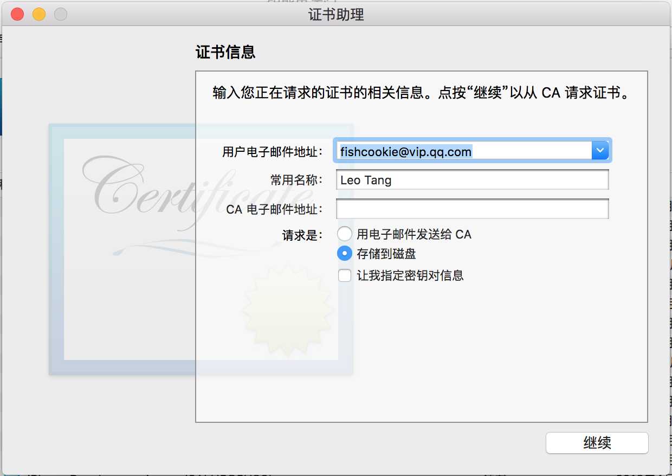Click the 证书助理 window title bar text

[x=336, y=14]
